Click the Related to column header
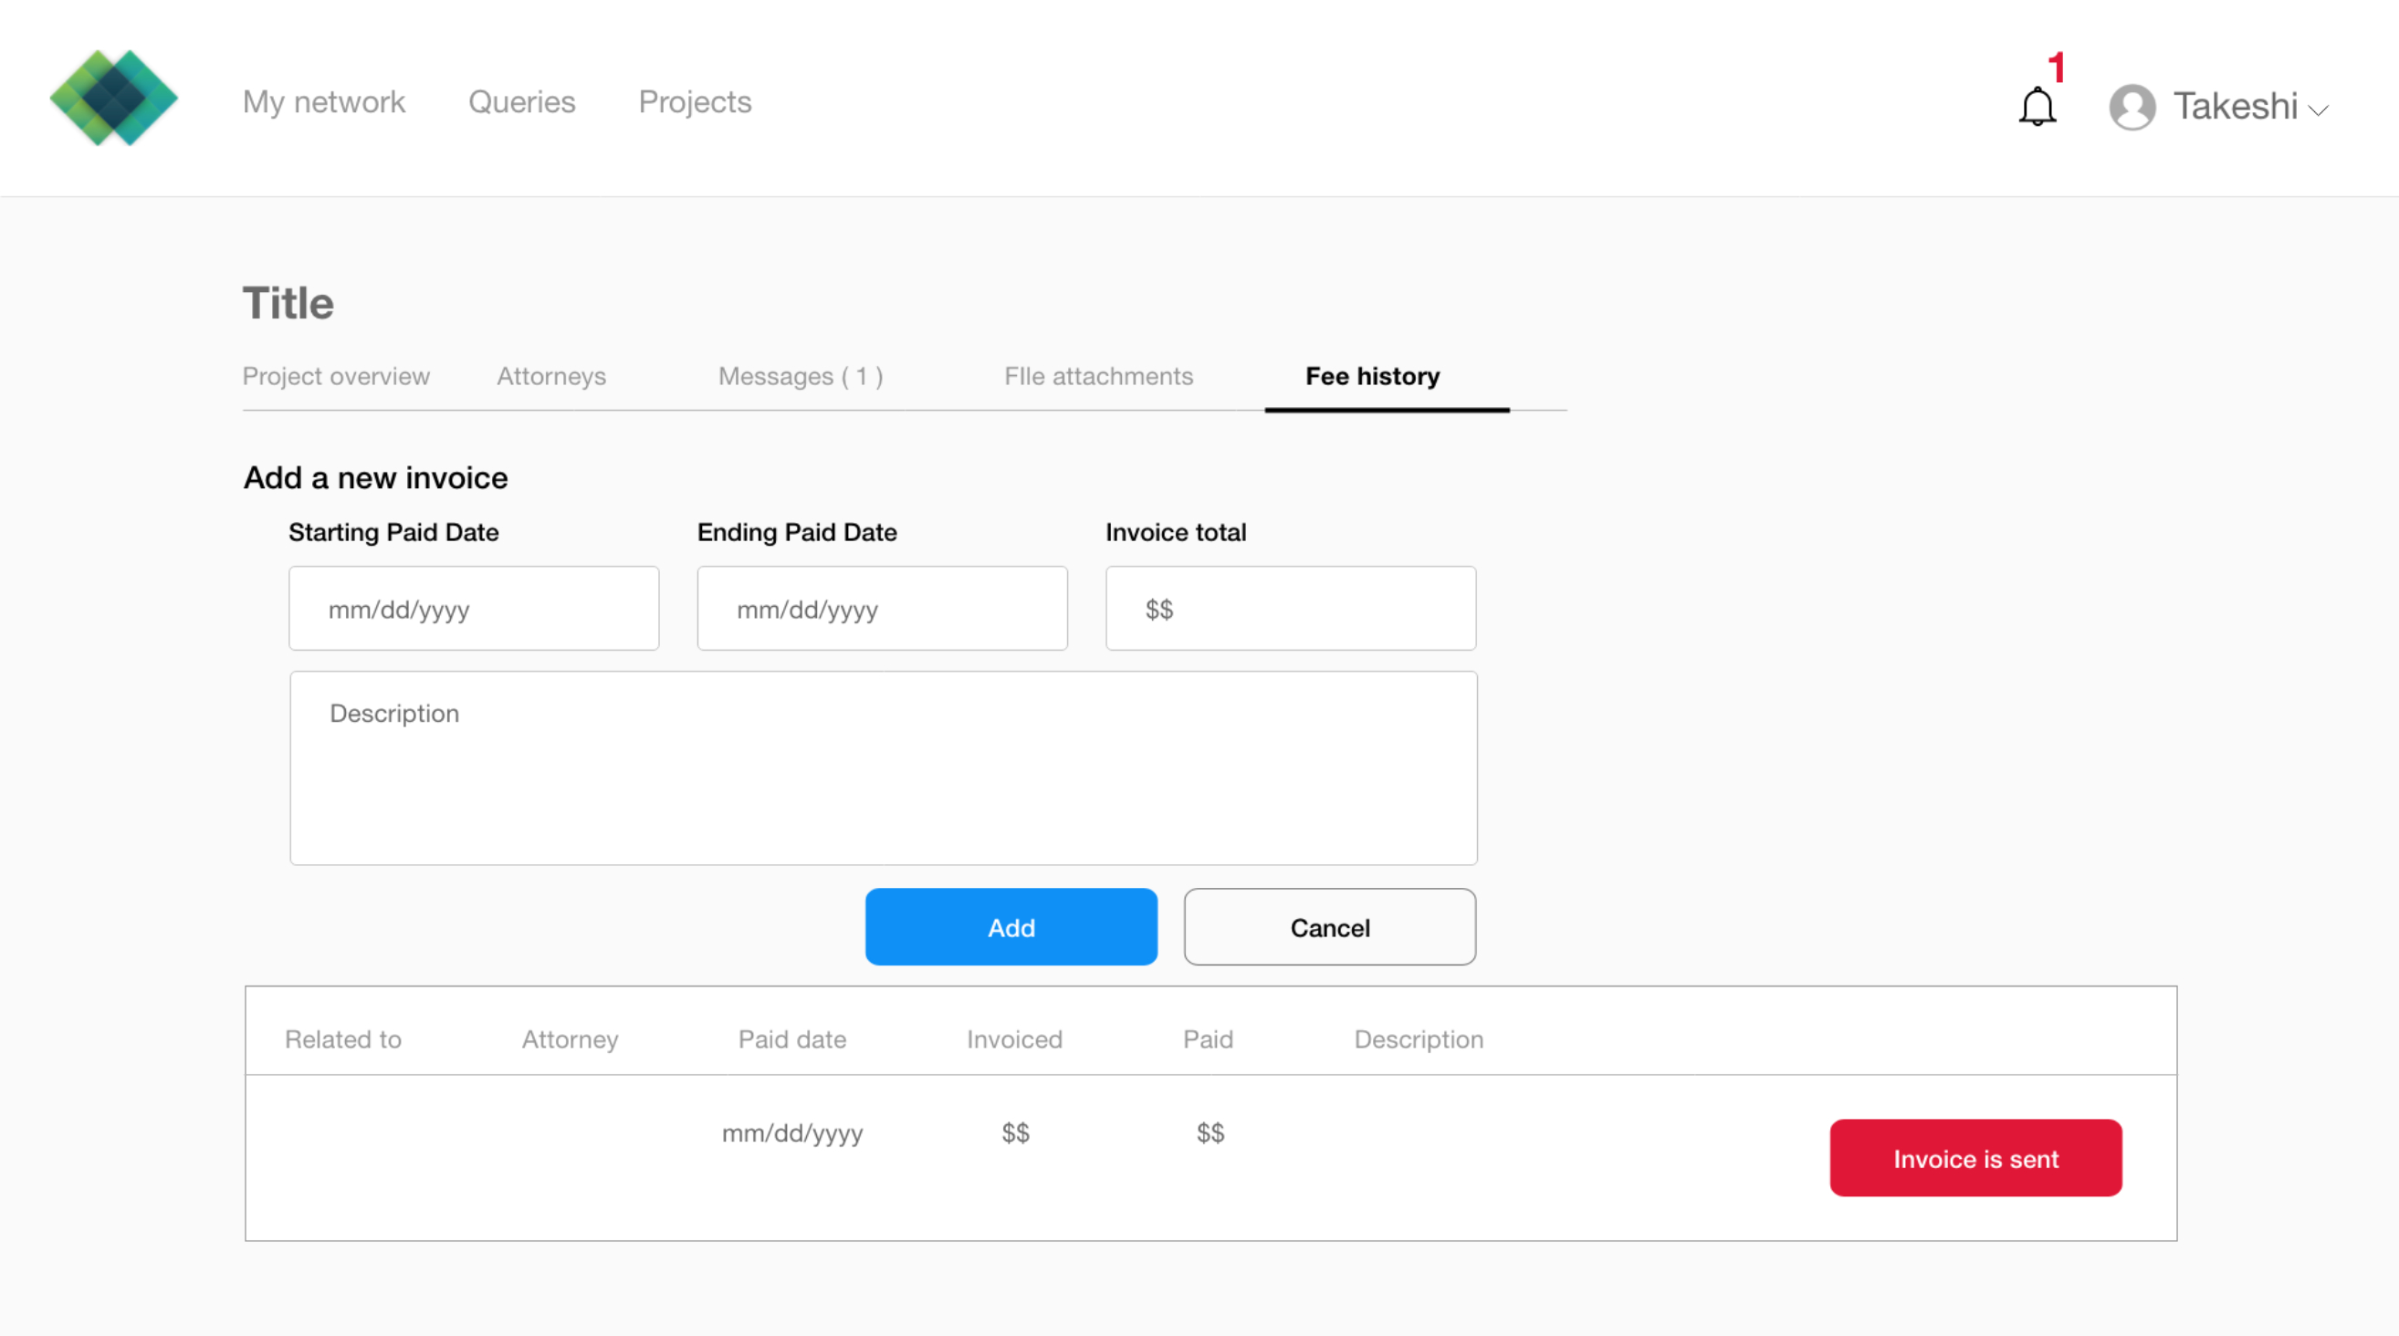The width and height of the screenshot is (2399, 1336). [342, 1039]
